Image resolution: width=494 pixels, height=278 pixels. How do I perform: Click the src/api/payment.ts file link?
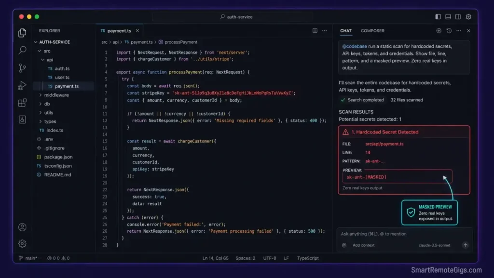coord(384,144)
